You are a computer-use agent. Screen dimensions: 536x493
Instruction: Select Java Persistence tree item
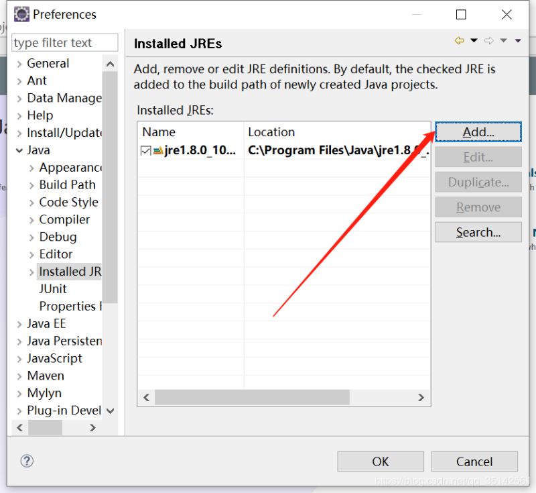pos(64,341)
